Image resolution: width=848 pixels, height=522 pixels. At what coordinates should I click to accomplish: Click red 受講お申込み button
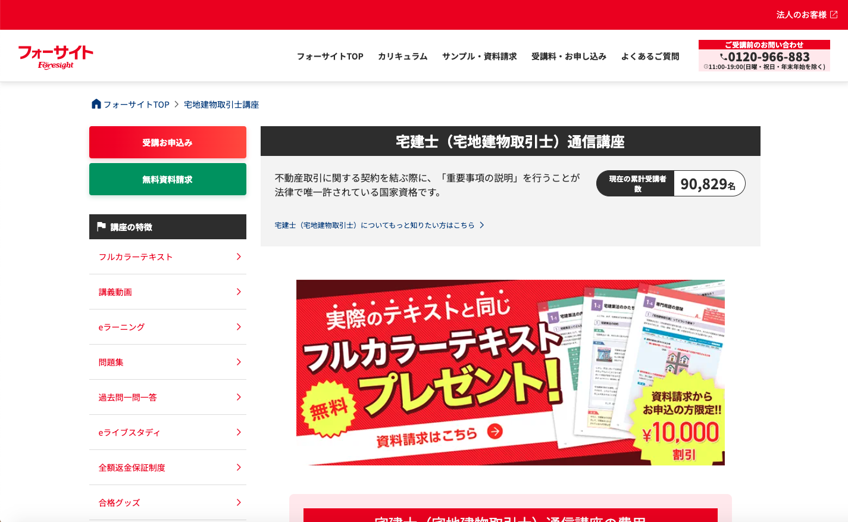coord(168,142)
